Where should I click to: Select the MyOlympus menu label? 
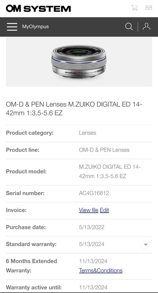pyautogui.click(x=35, y=26)
